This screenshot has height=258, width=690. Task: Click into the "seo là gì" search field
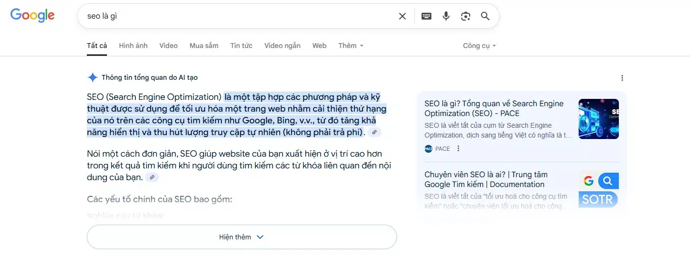coord(236,16)
